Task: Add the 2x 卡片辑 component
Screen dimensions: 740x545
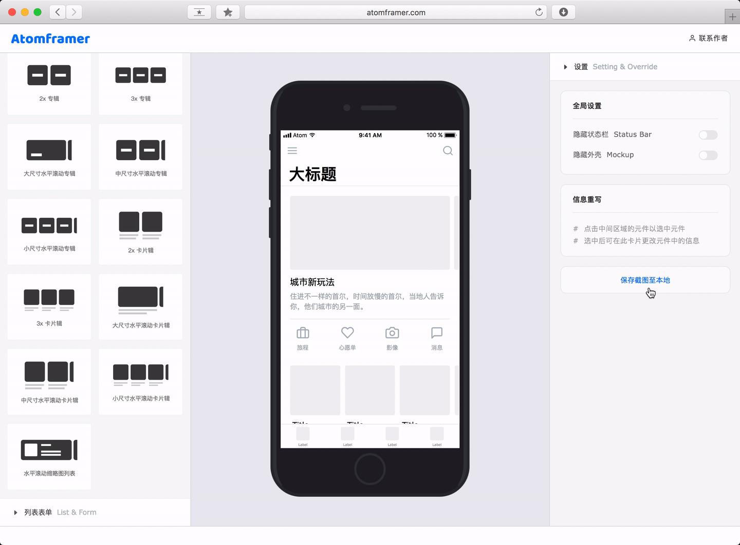Action: pos(141,232)
